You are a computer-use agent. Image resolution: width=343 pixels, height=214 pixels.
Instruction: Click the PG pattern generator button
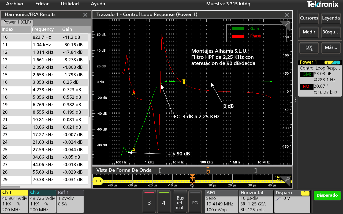pyautogui.click(x=195, y=201)
